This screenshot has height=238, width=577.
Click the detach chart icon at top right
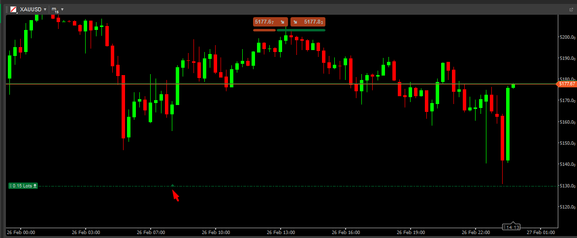(x=572, y=9)
